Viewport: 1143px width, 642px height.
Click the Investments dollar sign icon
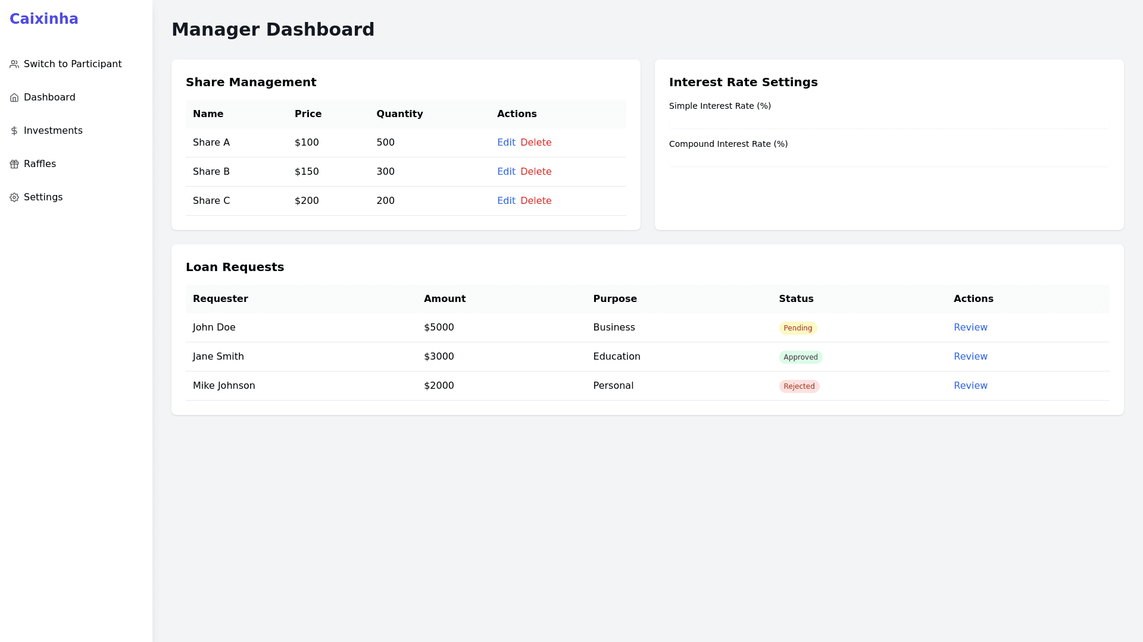click(x=14, y=131)
